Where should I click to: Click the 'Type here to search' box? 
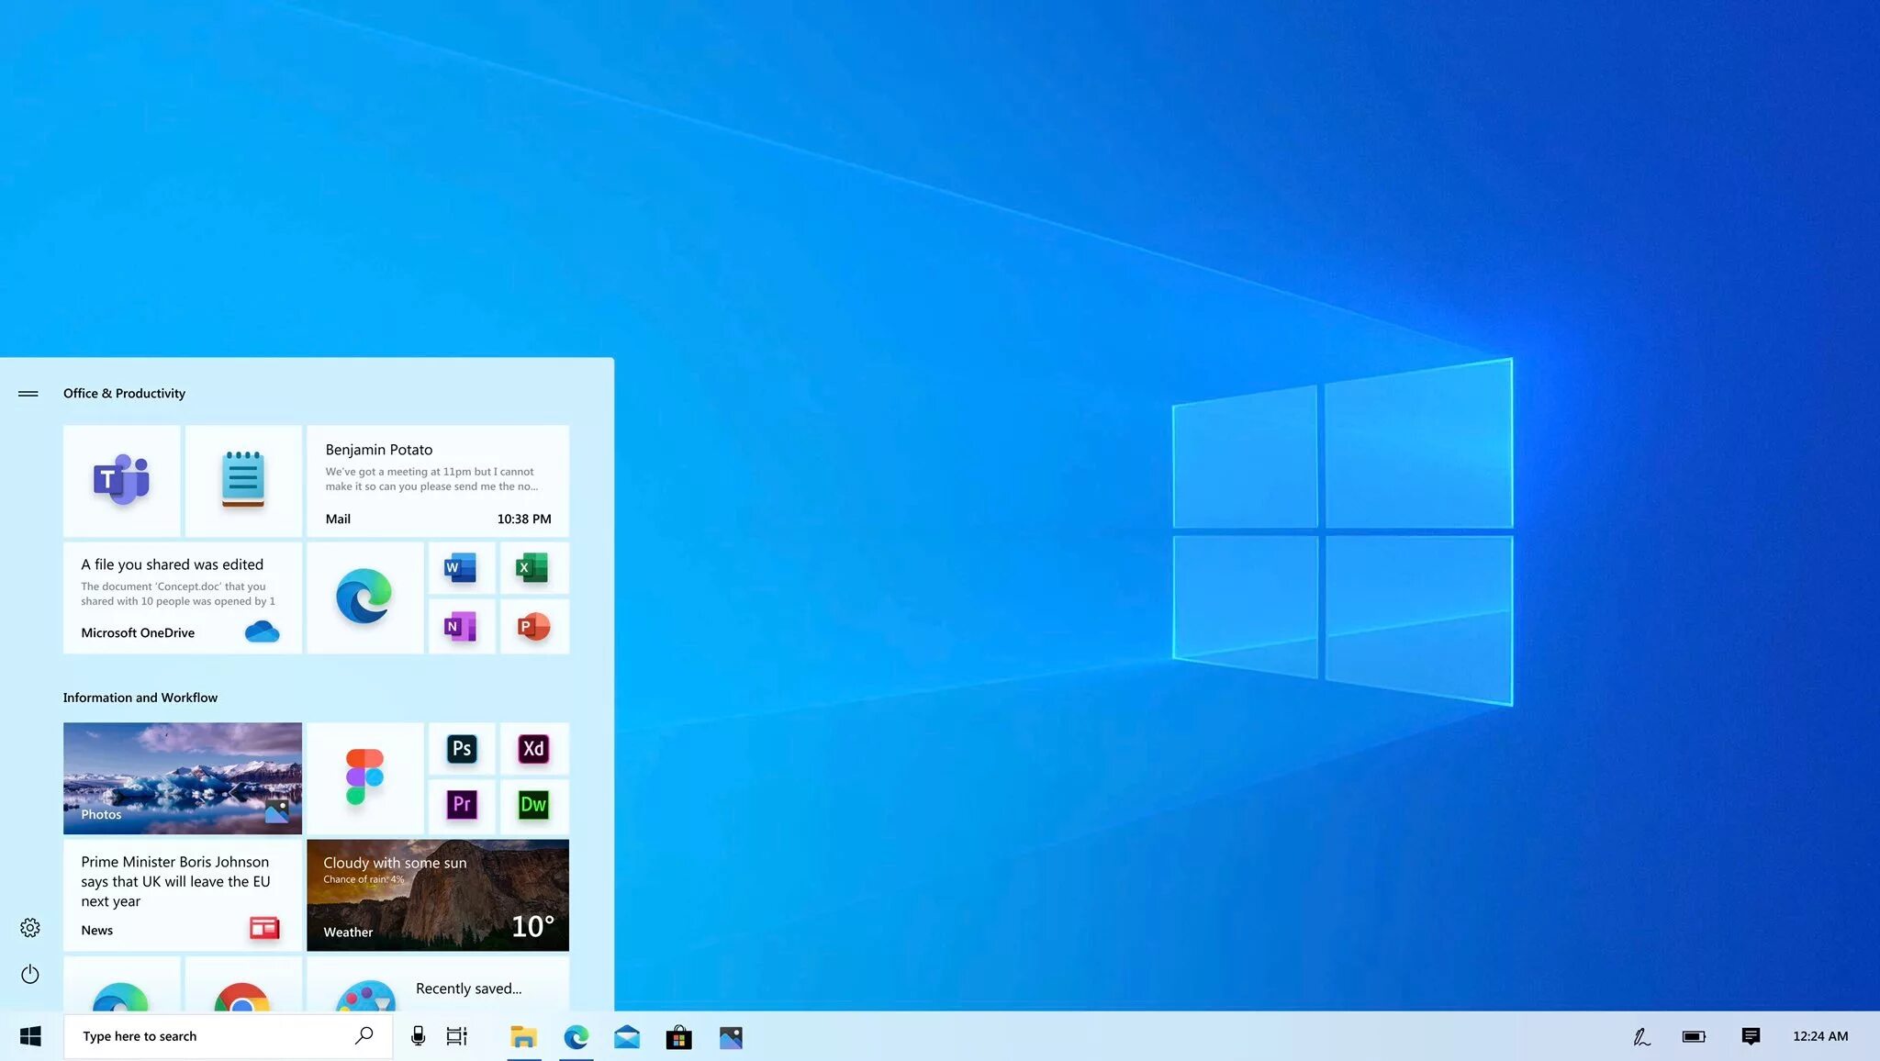211,1036
